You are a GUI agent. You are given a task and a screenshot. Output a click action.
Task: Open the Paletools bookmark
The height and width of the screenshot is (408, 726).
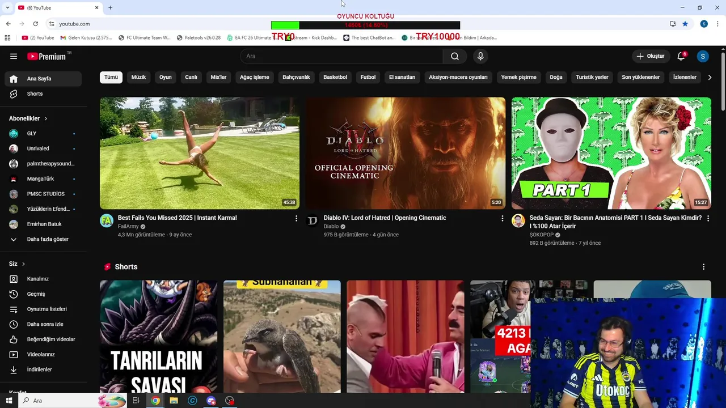coord(199,38)
